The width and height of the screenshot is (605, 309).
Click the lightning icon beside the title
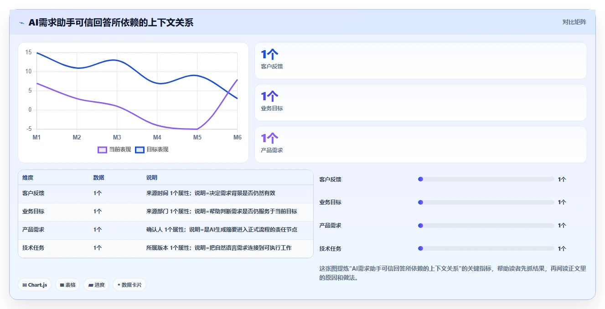coord(21,23)
